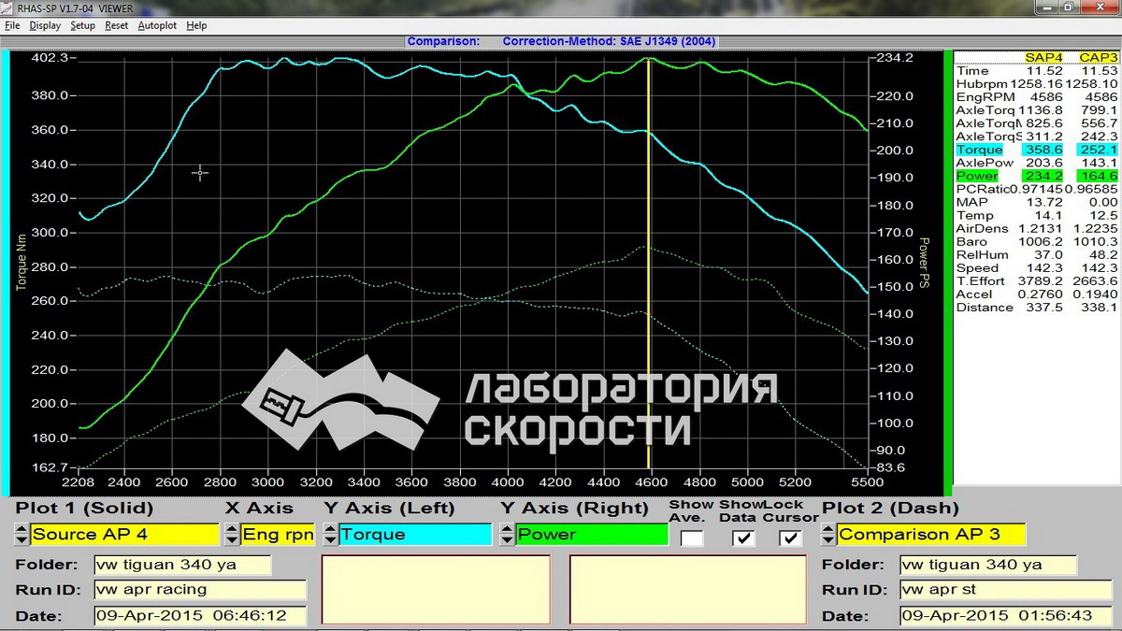
Task: Open the Setup menu
Action: click(x=83, y=25)
